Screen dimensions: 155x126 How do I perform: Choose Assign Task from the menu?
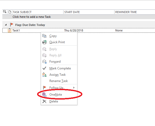[59, 75]
